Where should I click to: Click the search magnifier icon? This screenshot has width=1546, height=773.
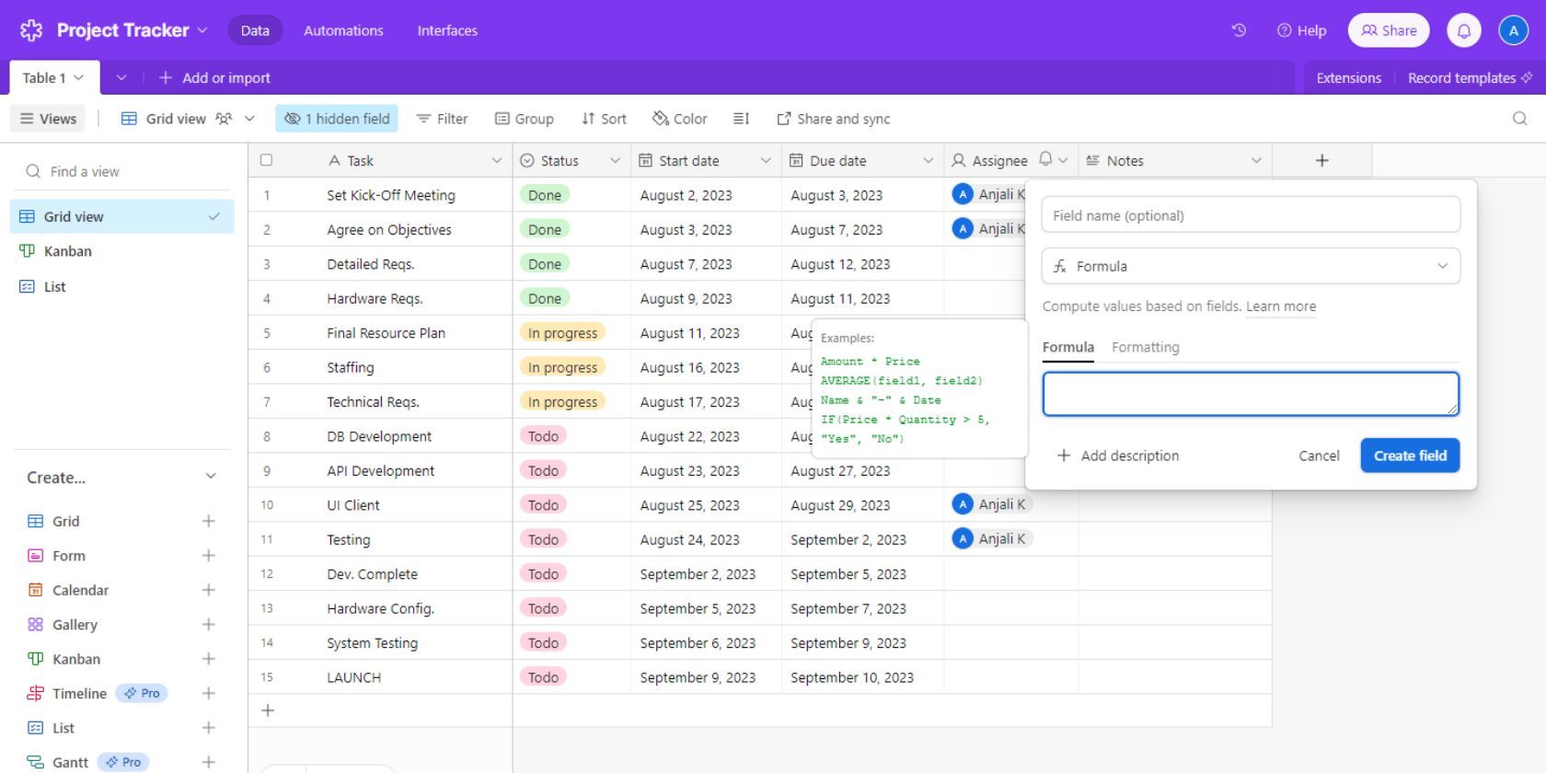[1519, 119]
